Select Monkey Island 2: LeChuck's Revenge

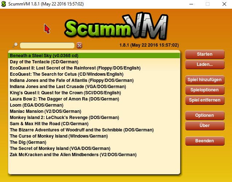[x=94, y=118]
